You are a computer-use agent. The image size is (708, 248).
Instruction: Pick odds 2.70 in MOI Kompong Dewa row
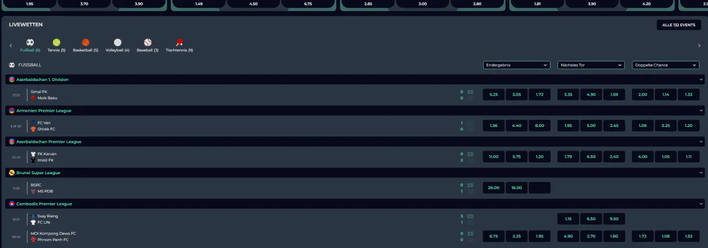tap(591, 237)
